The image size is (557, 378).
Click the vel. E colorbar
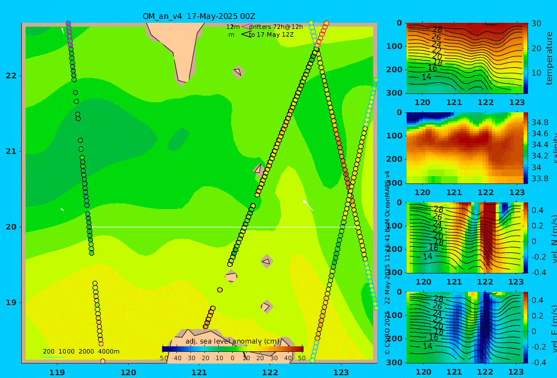526,327
